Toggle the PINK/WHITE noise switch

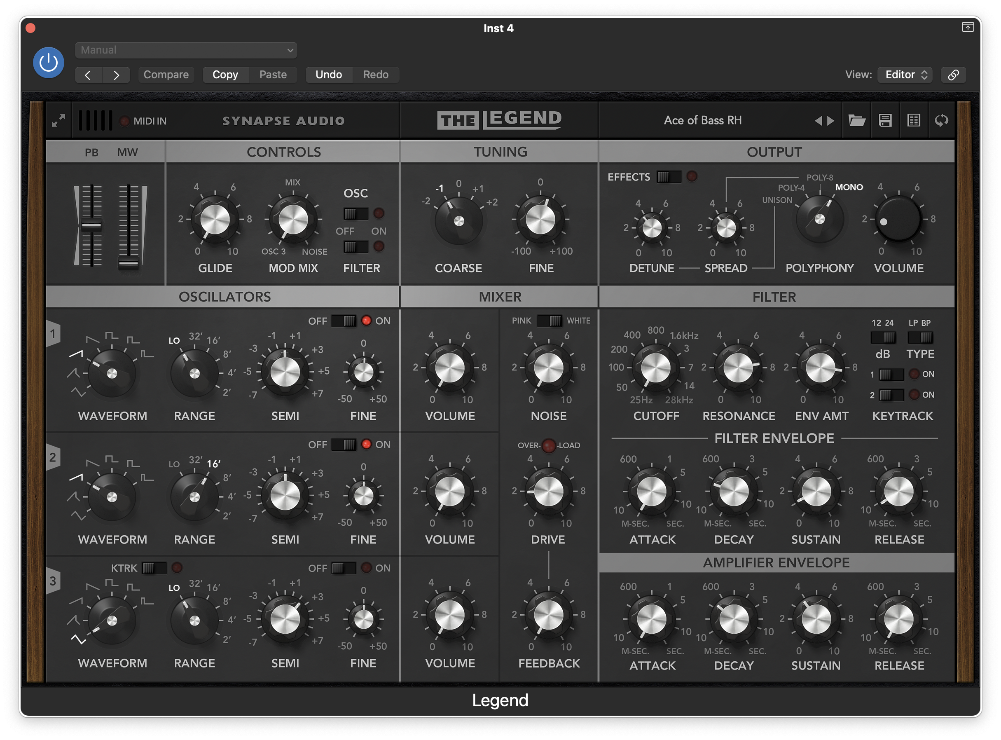click(x=549, y=321)
